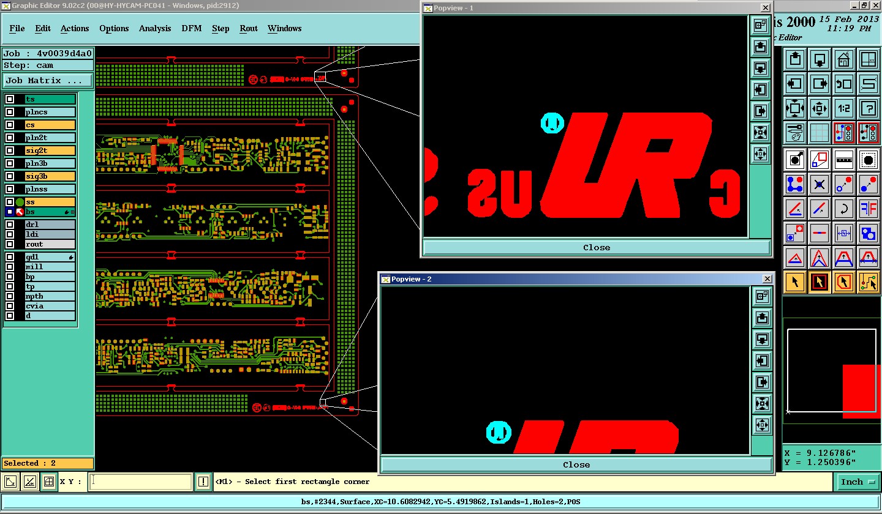Viewport: 882px width, 514px height.
Task: Click the Selected : 2 status box
Action: pos(48,463)
